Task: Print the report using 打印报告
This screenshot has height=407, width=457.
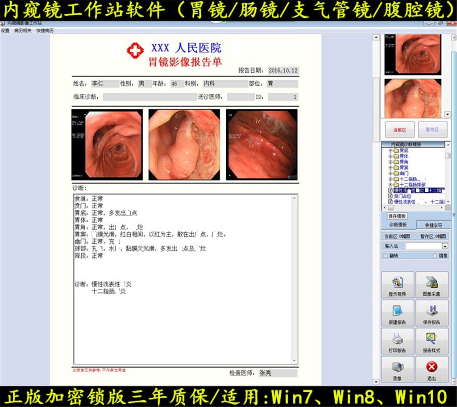Action: pos(397,341)
